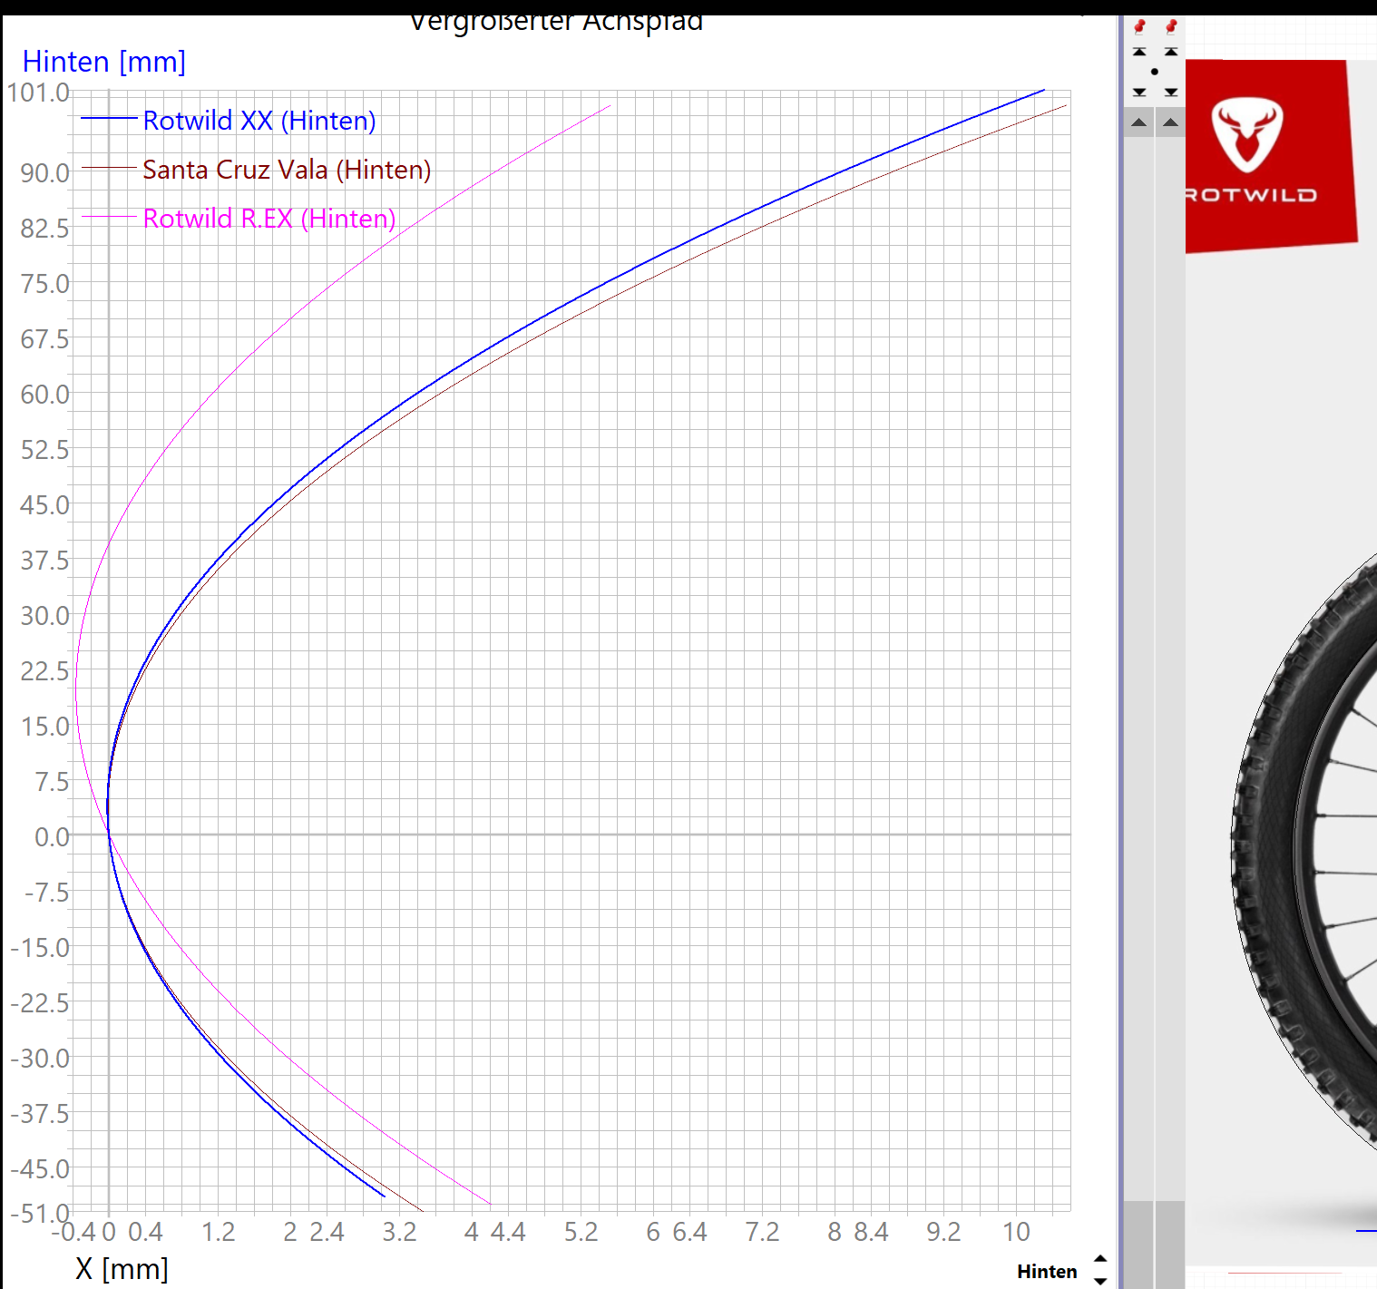Click the left red pushpin icon
This screenshot has width=1377, height=1289.
1139,26
